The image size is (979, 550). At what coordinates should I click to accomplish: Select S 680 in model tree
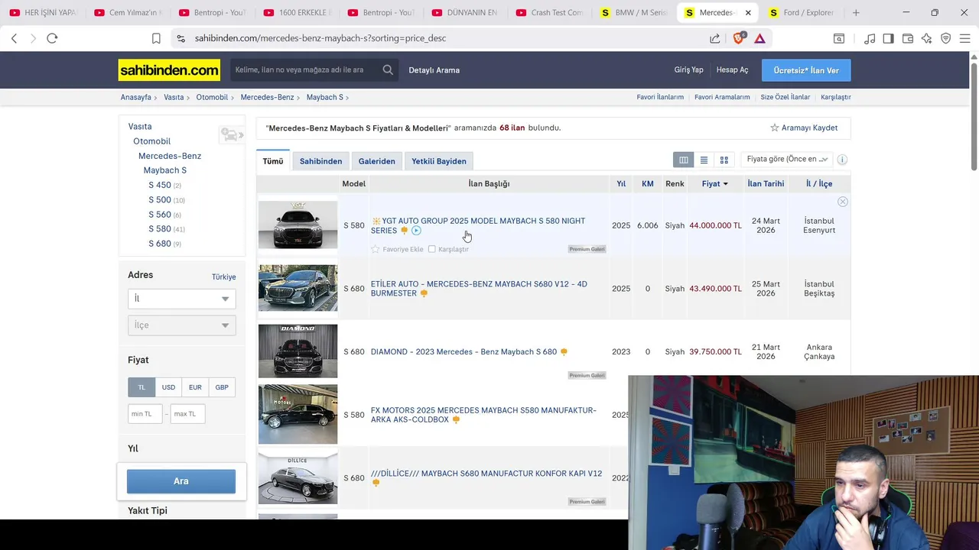[160, 244]
